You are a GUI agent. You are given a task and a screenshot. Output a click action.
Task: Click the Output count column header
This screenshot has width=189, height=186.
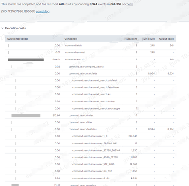click(x=166, y=39)
